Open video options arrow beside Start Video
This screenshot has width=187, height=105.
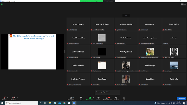(17, 98)
